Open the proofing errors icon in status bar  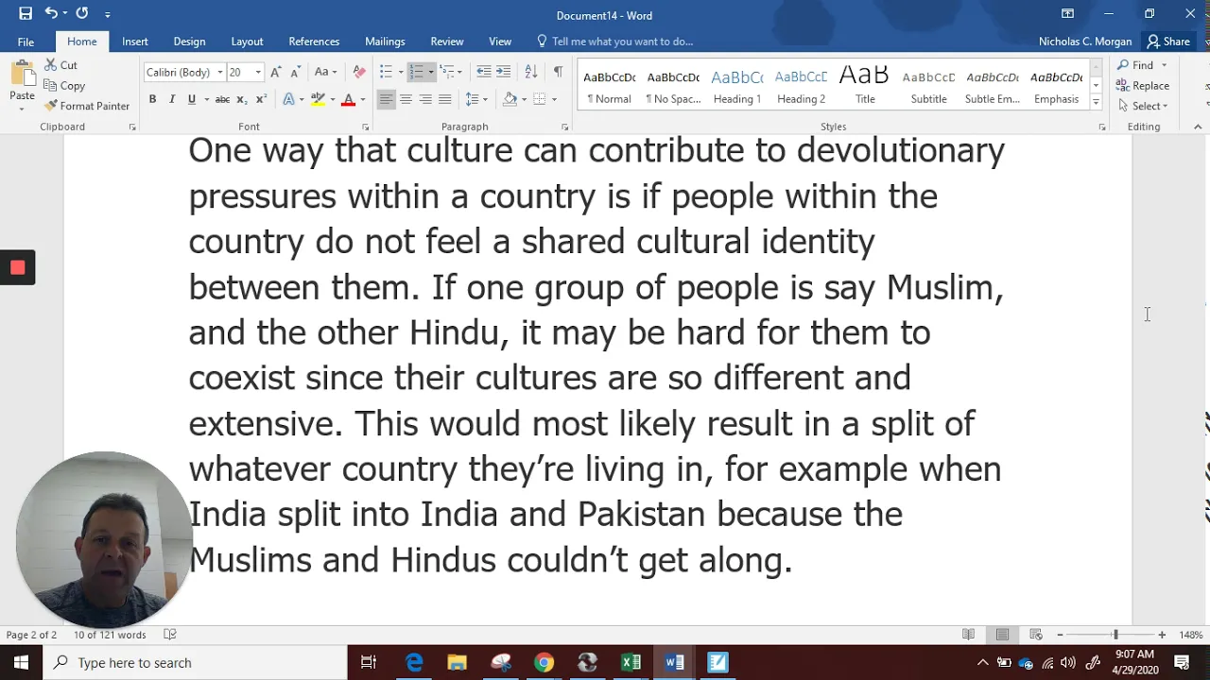tap(170, 635)
